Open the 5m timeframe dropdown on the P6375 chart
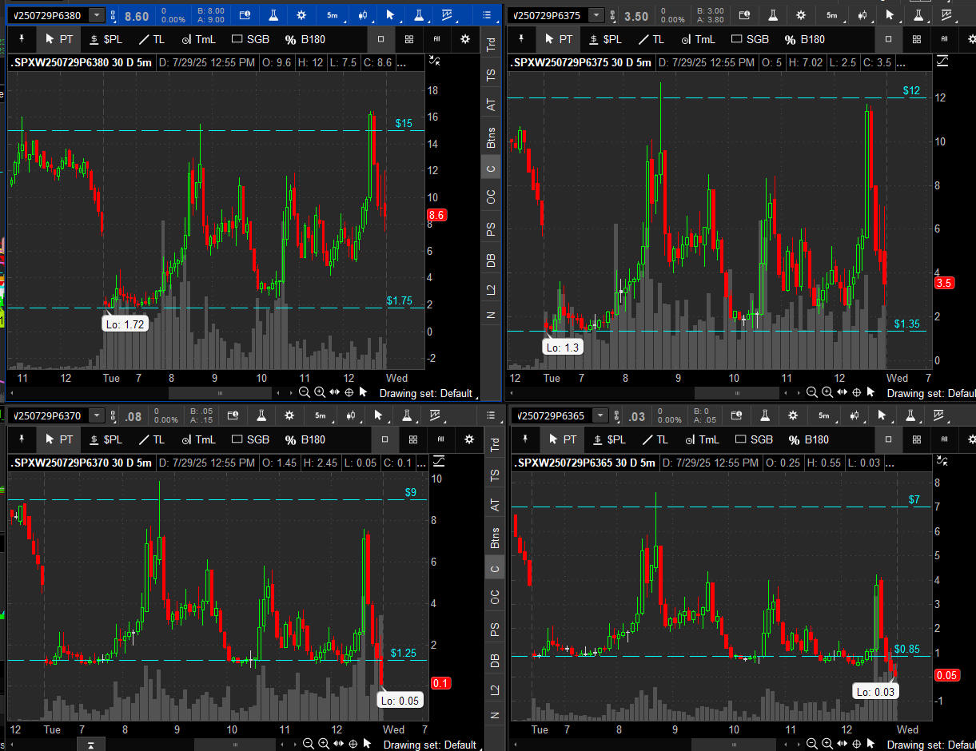The width and height of the screenshot is (976, 751). pyautogui.click(x=832, y=15)
